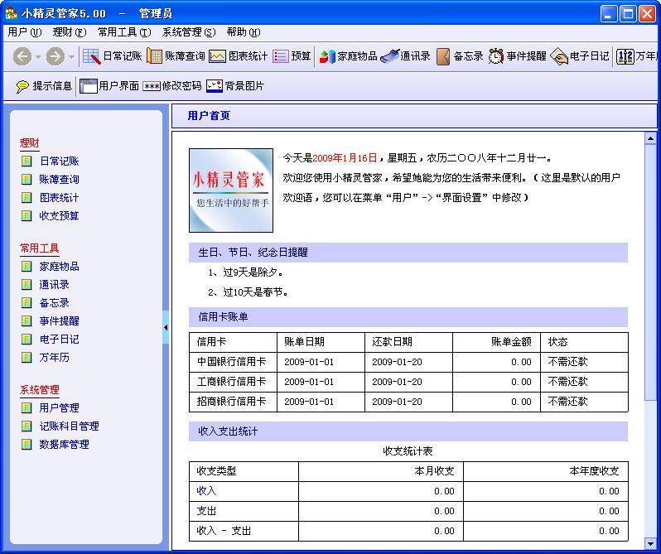661x554 pixels.
Task: Open 预算 toolbar icon
Action: point(280,56)
